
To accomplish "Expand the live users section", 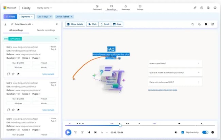I will pos(56,39).
